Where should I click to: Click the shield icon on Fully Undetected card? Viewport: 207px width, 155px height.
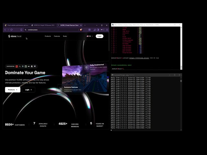(x=86, y=67)
